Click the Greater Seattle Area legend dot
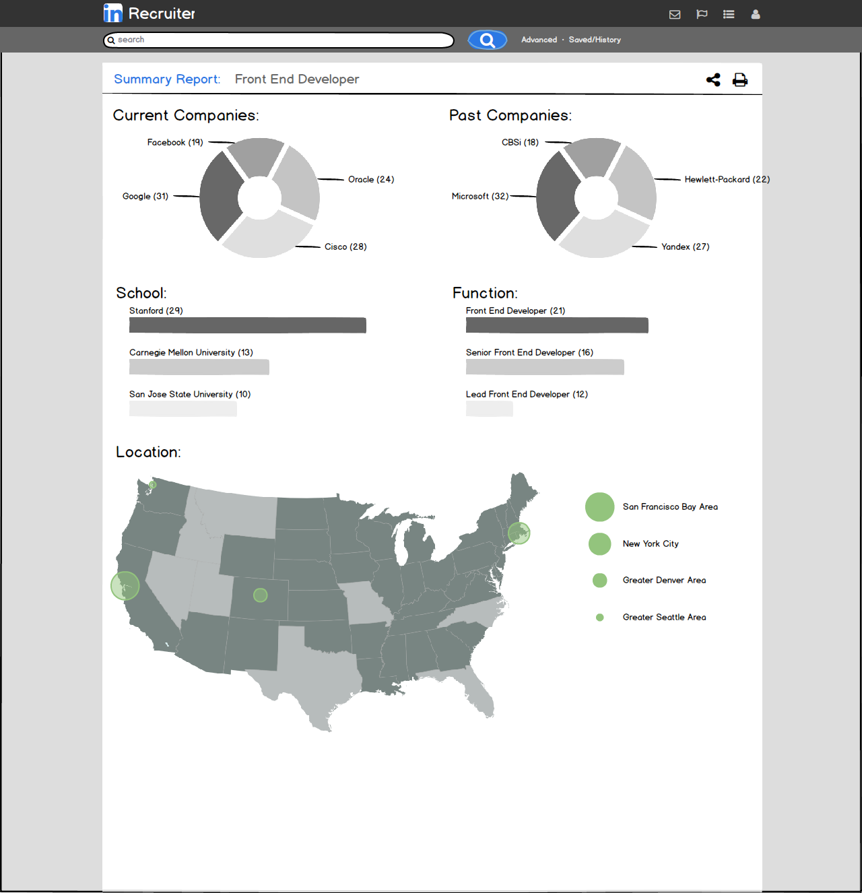 pyautogui.click(x=600, y=618)
